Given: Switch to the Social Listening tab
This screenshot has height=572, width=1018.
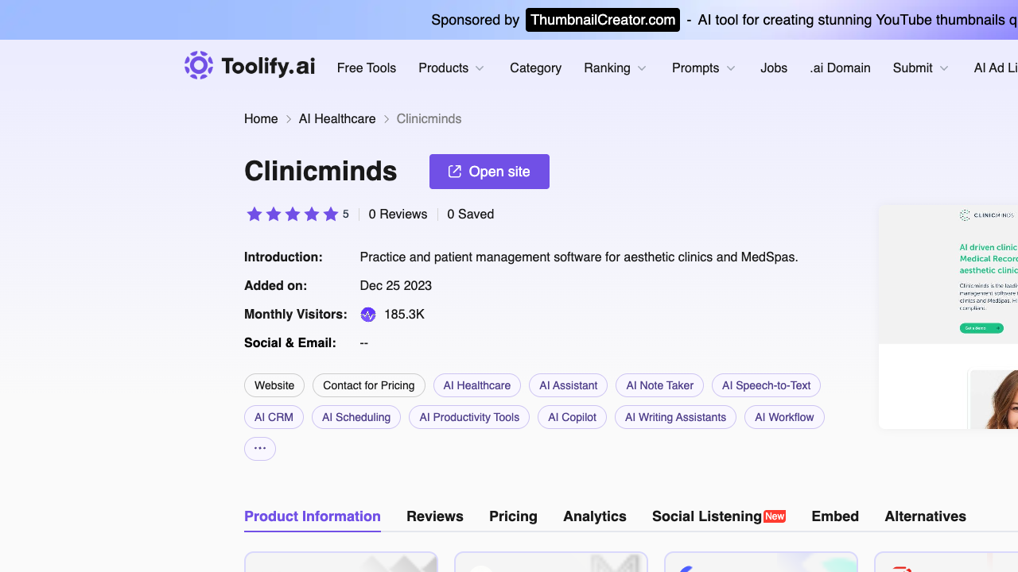Looking at the screenshot, I should coord(719,516).
